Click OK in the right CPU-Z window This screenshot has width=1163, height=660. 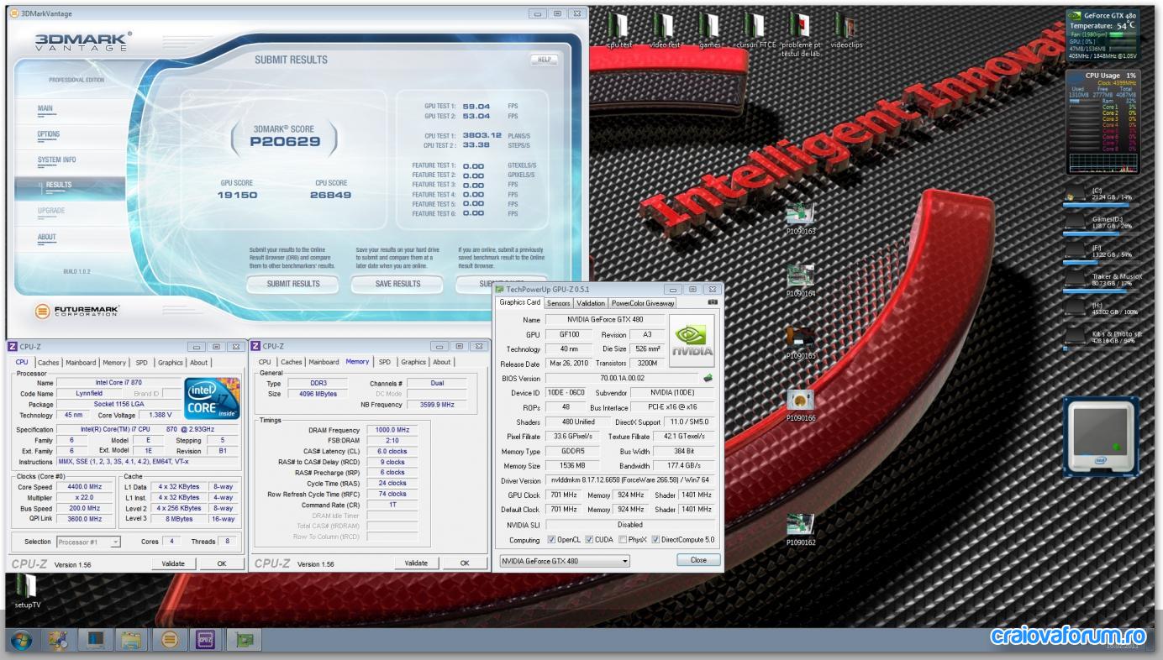pos(465,563)
